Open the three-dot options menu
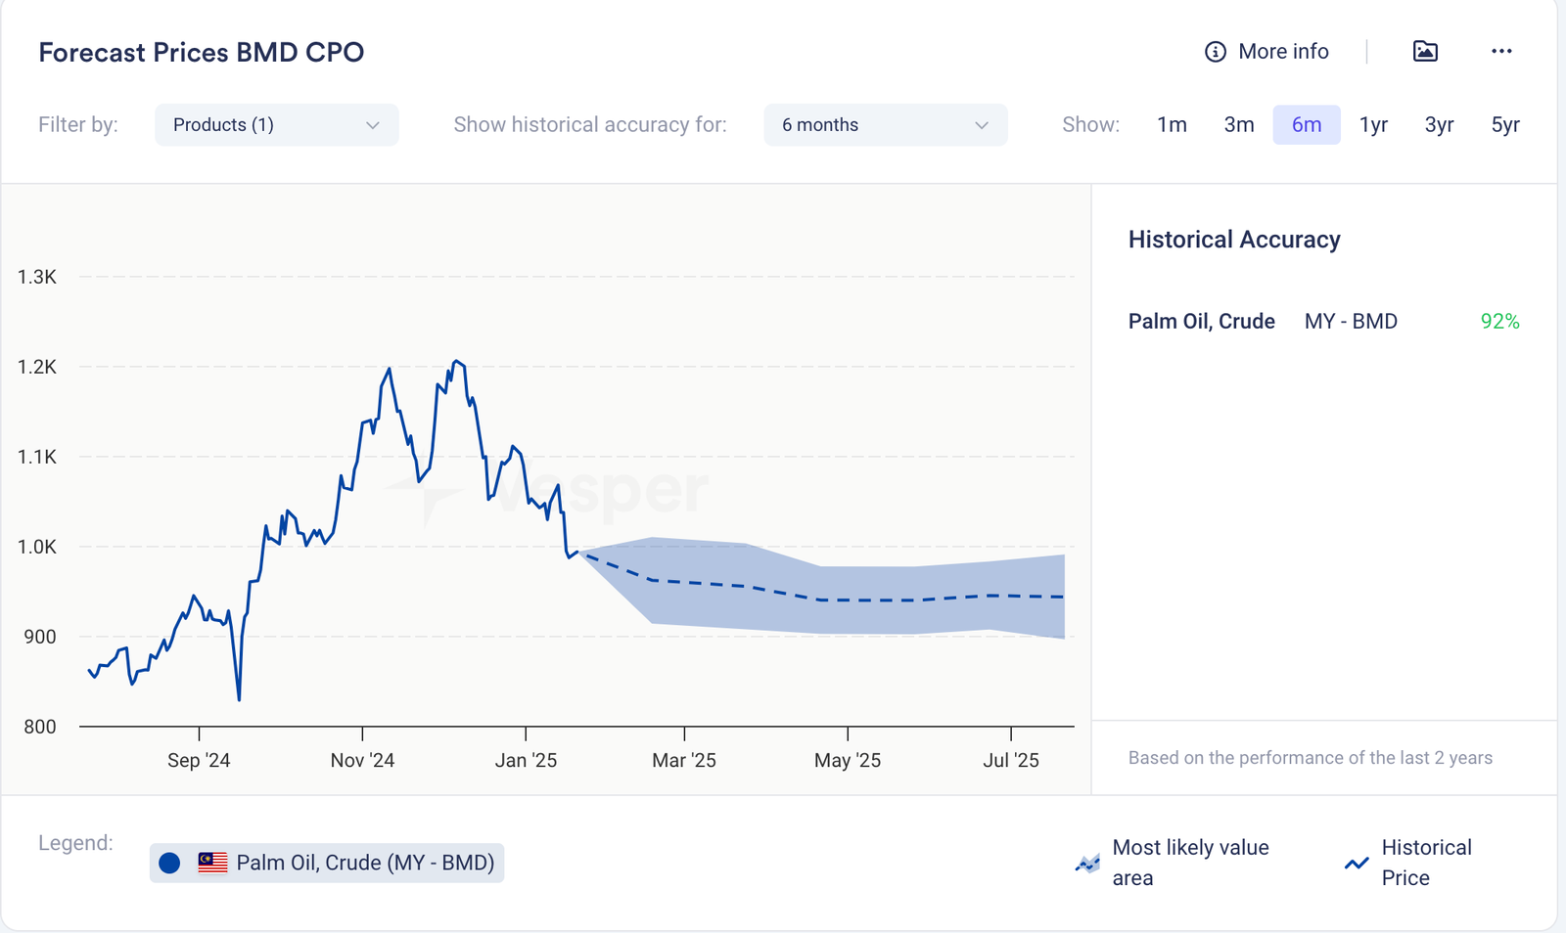Viewport: 1566px width, 933px height. (1501, 52)
